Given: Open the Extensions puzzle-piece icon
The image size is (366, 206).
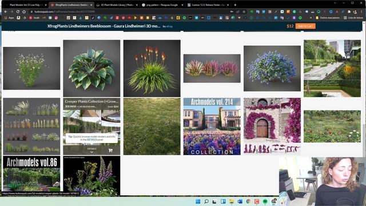Looking at the screenshot, I should [349, 11].
